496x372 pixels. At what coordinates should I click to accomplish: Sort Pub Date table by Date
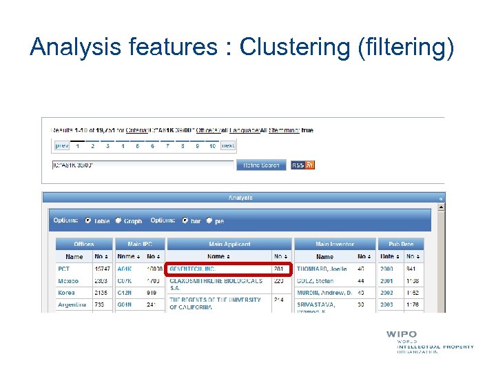point(390,256)
